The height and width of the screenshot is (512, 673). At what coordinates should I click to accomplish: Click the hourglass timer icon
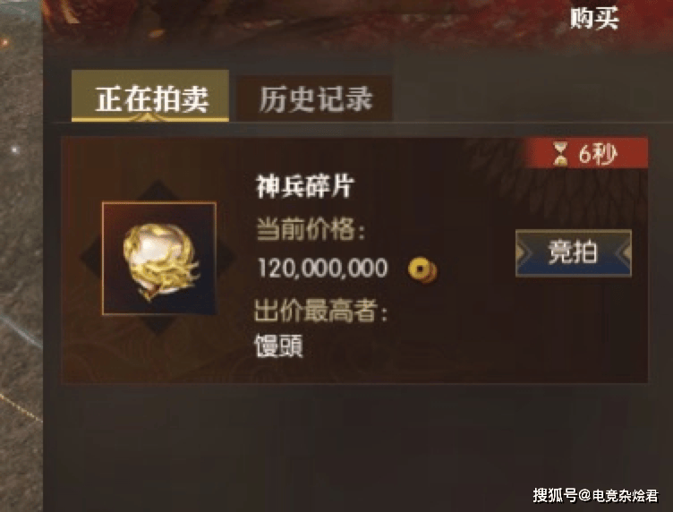point(559,154)
